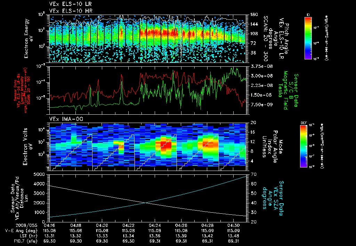The height and width of the screenshot is (246, 356).
Task: Click the 7.50e-09 magnetic field tick
Action: pyautogui.click(x=261, y=104)
